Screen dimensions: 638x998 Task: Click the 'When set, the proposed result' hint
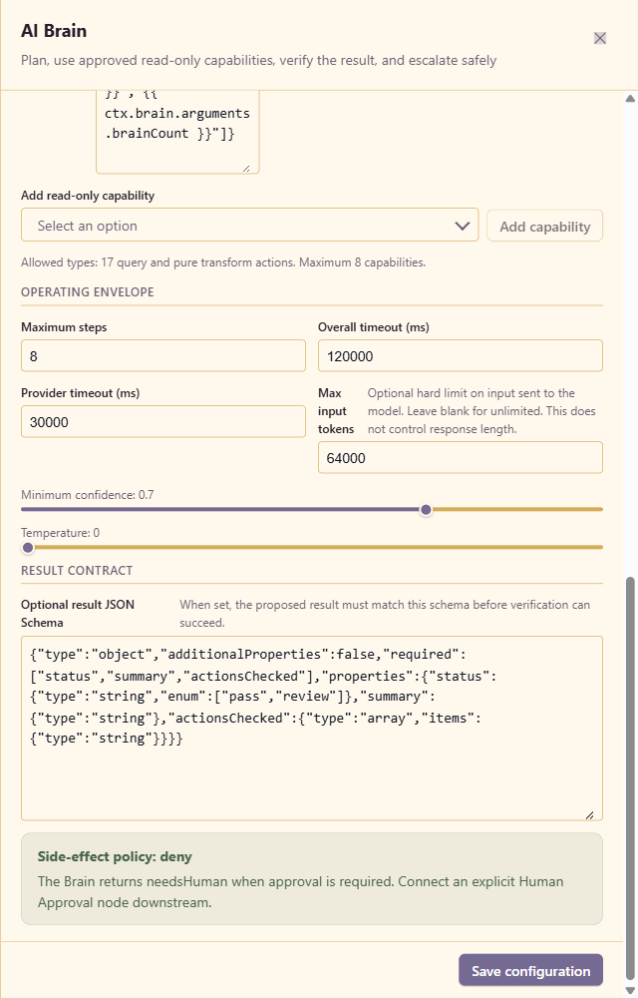(x=385, y=614)
